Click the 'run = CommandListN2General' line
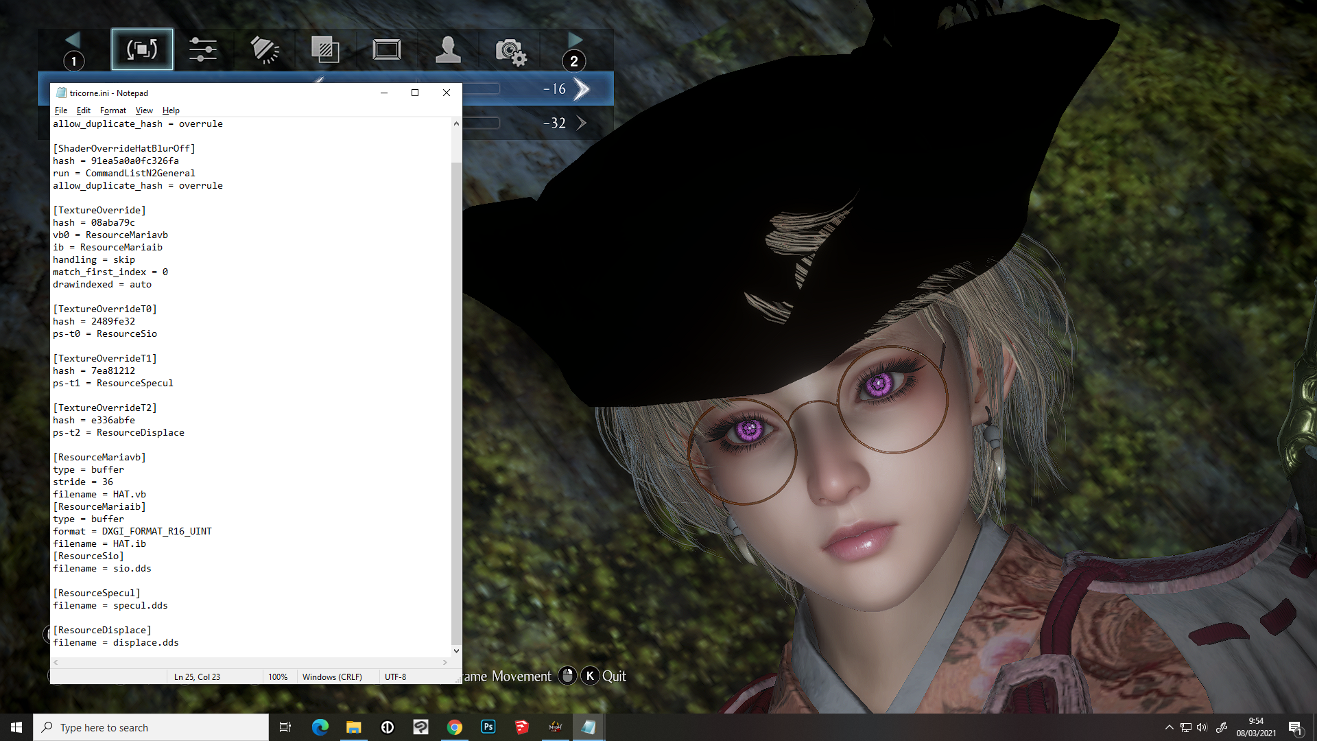1317x741 pixels. coord(124,174)
